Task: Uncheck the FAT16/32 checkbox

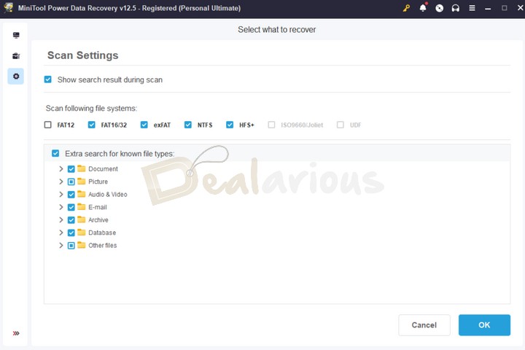Action: point(91,125)
